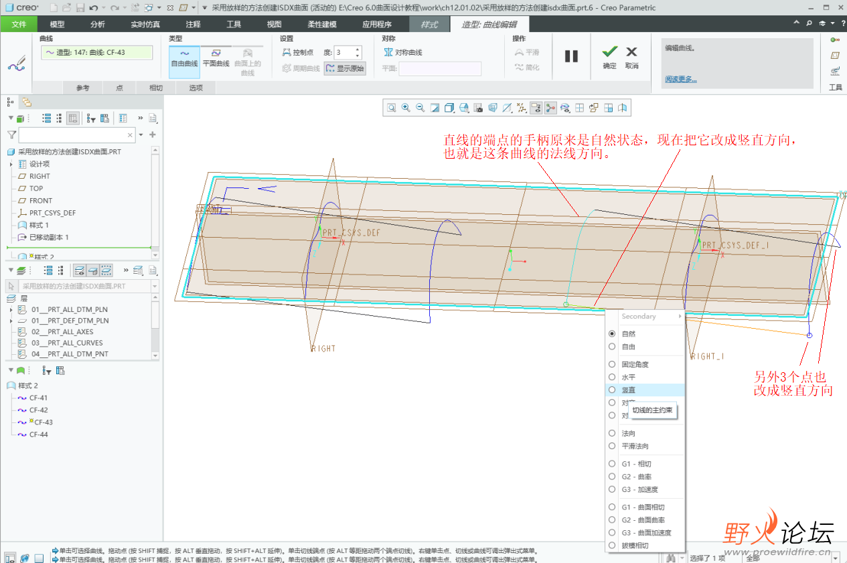Select the 法向 radio option

(611, 433)
